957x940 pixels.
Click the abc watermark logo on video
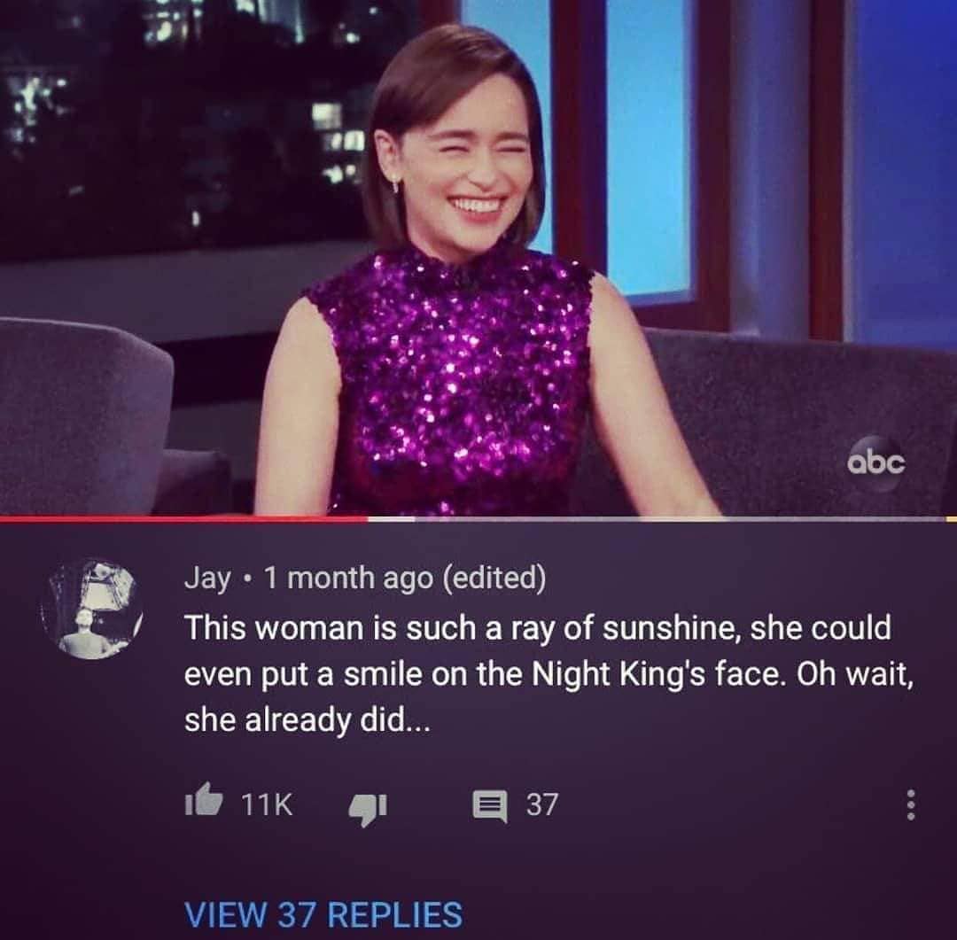pos(875,464)
